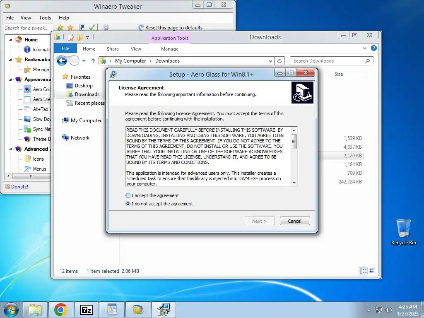Image resolution: width=424 pixels, height=318 pixels.
Task: Open the Windows Start button
Action: [11, 310]
